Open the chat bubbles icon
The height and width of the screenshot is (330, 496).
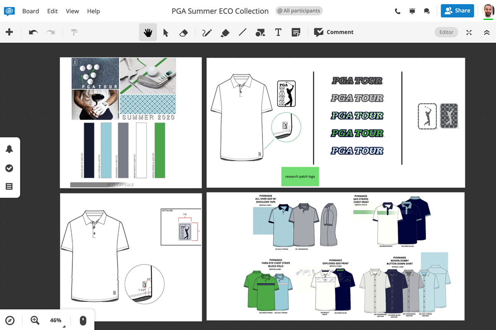[x=427, y=11]
